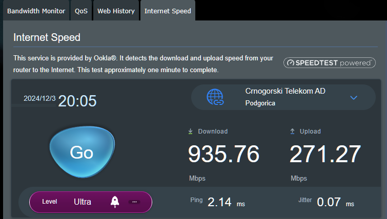This screenshot has width=387, height=219.
Task: Open the Web History tab
Action: click(x=116, y=11)
